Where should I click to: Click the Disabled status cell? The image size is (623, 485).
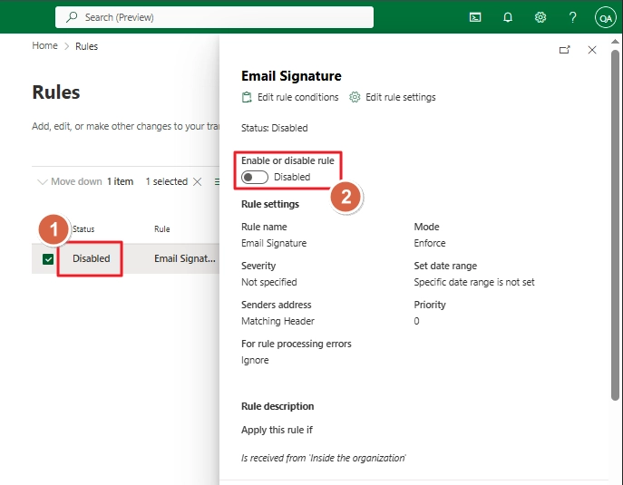tap(92, 258)
